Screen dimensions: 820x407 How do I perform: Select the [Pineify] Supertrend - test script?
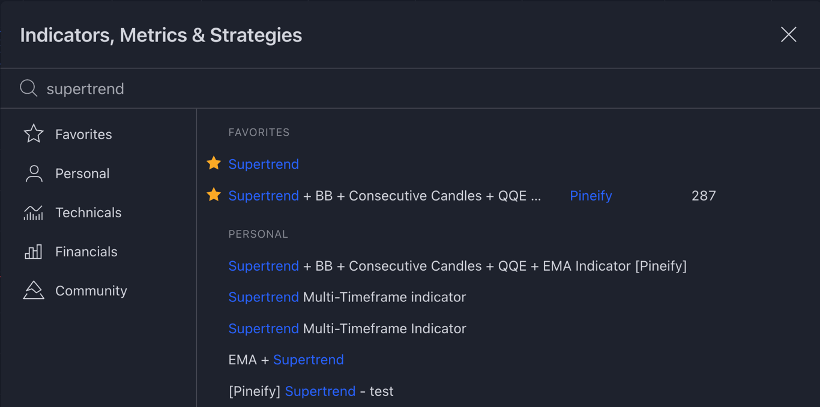click(311, 391)
